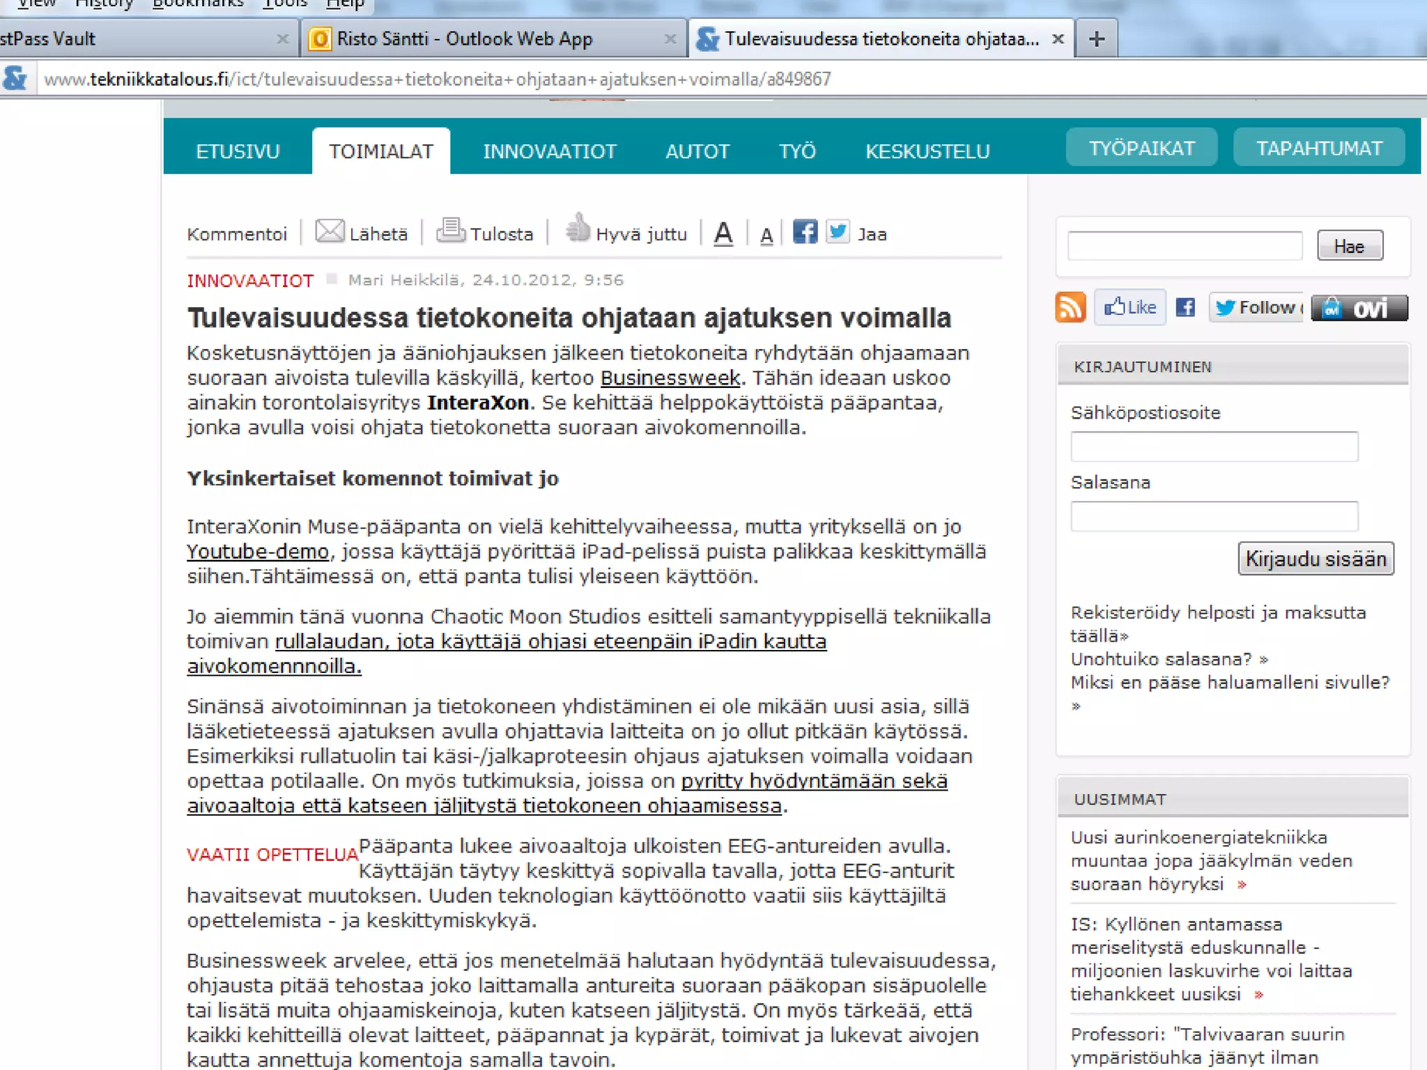This screenshot has width=1427, height=1070.
Task: Click the Tulosta printer icon
Action: 451,230
